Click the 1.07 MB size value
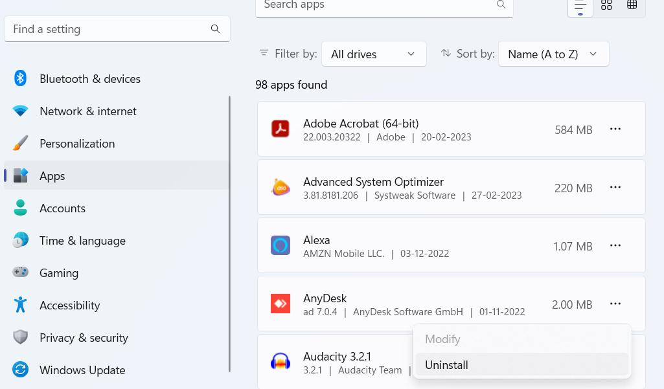Viewport: 664px width, 389px height. pyautogui.click(x=573, y=247)
